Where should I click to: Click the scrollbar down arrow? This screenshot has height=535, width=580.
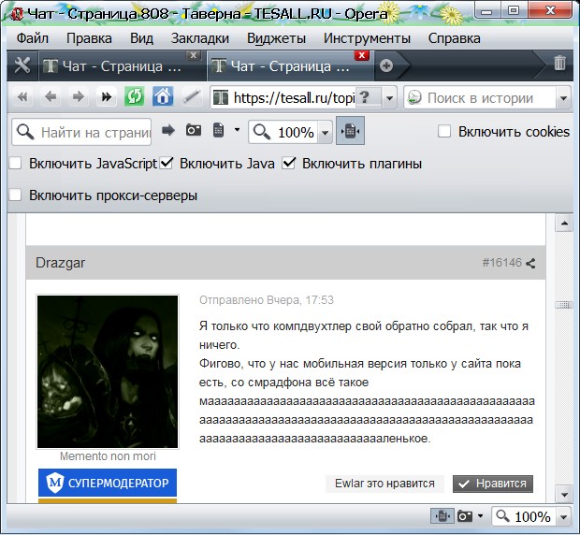[x=564, y=495]
